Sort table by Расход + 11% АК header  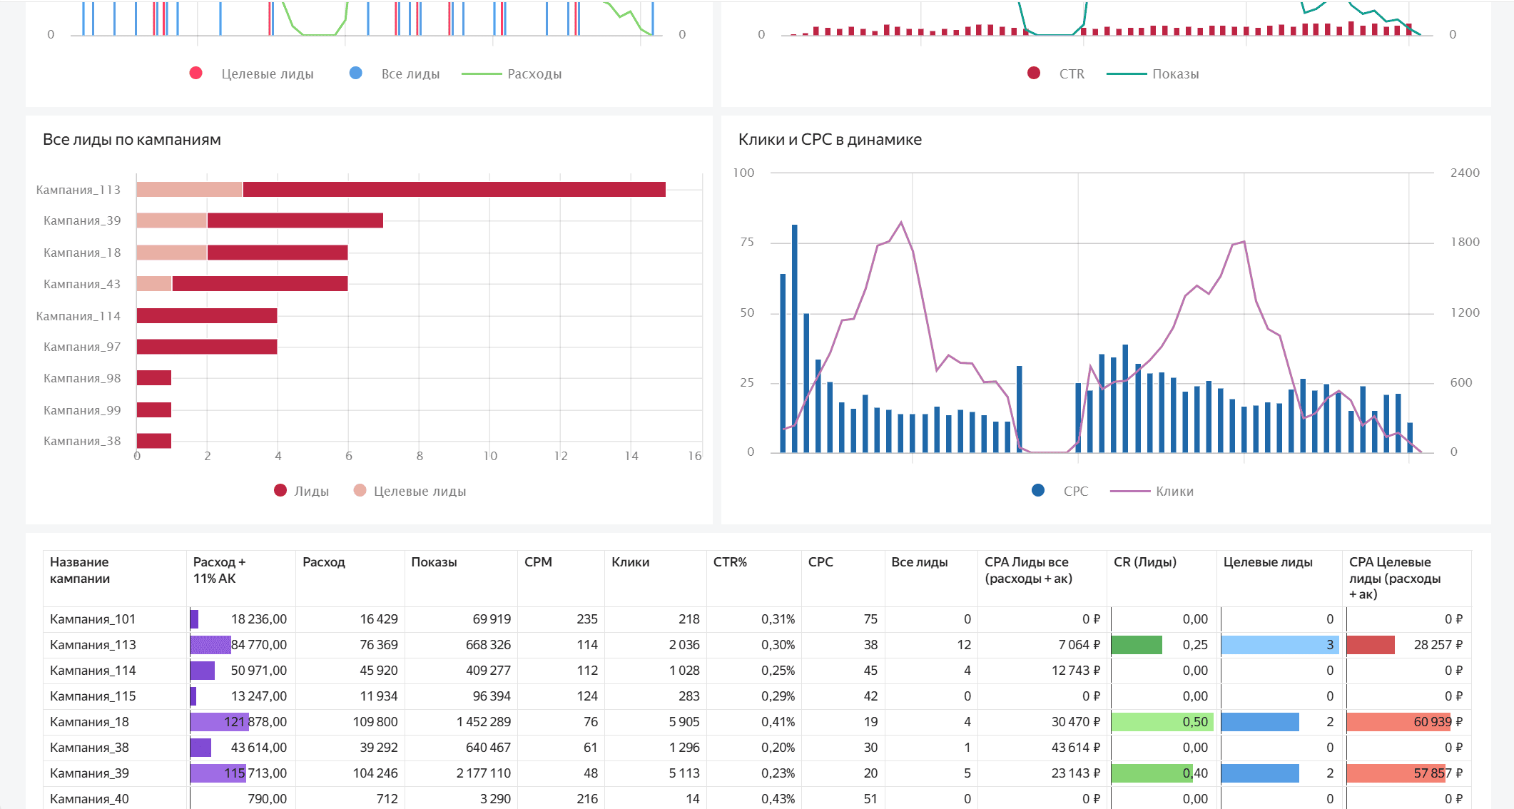220,570
